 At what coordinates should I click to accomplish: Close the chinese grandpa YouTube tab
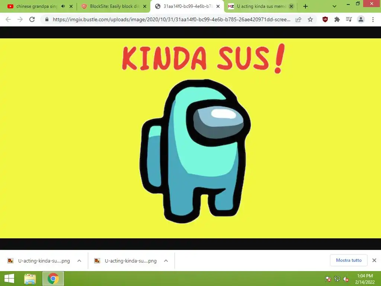(71, 6)
